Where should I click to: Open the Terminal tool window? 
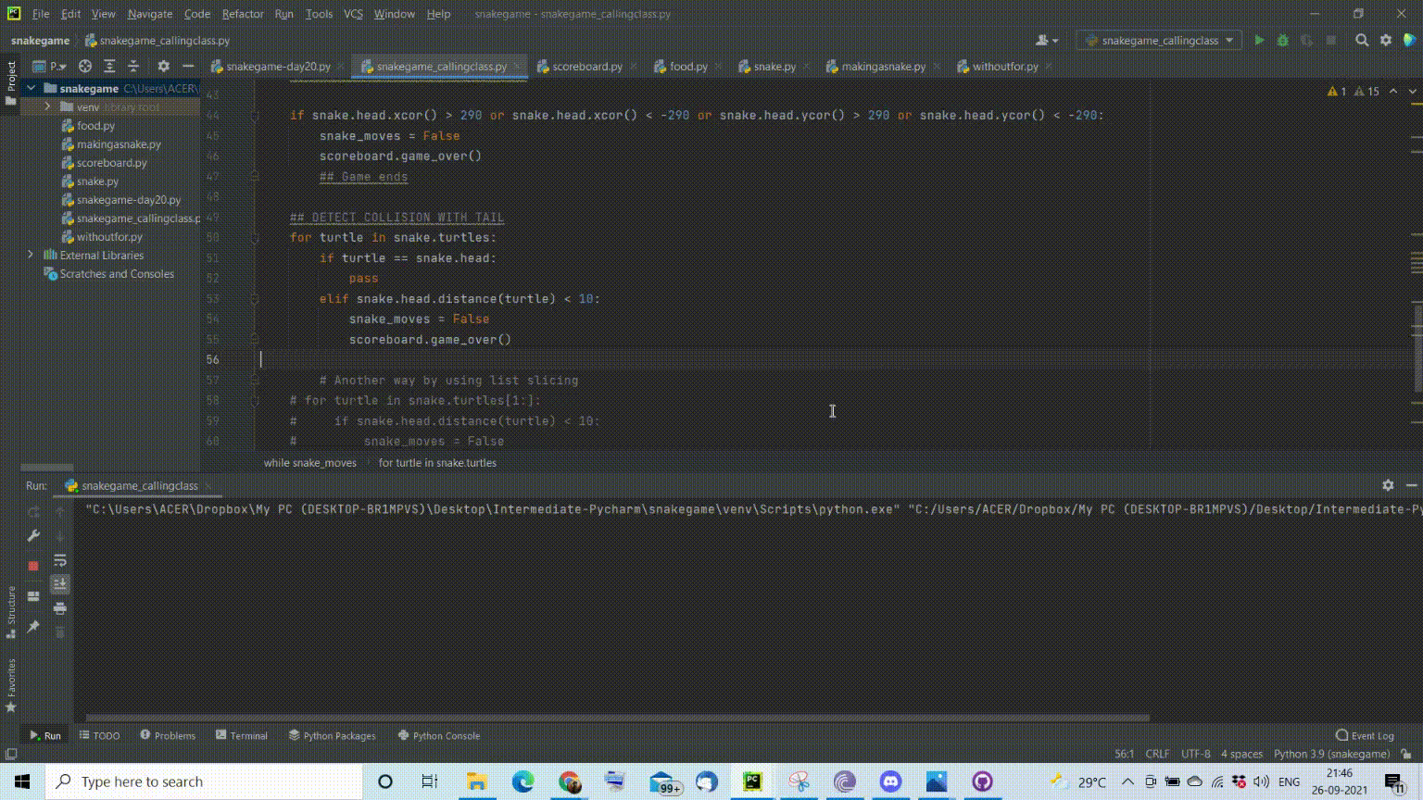(x=242, y=736)
